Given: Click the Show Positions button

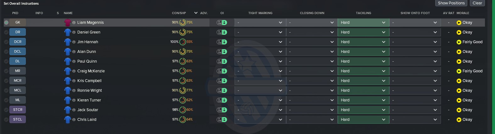Looking at the screenshot, I should coord(451,3).
